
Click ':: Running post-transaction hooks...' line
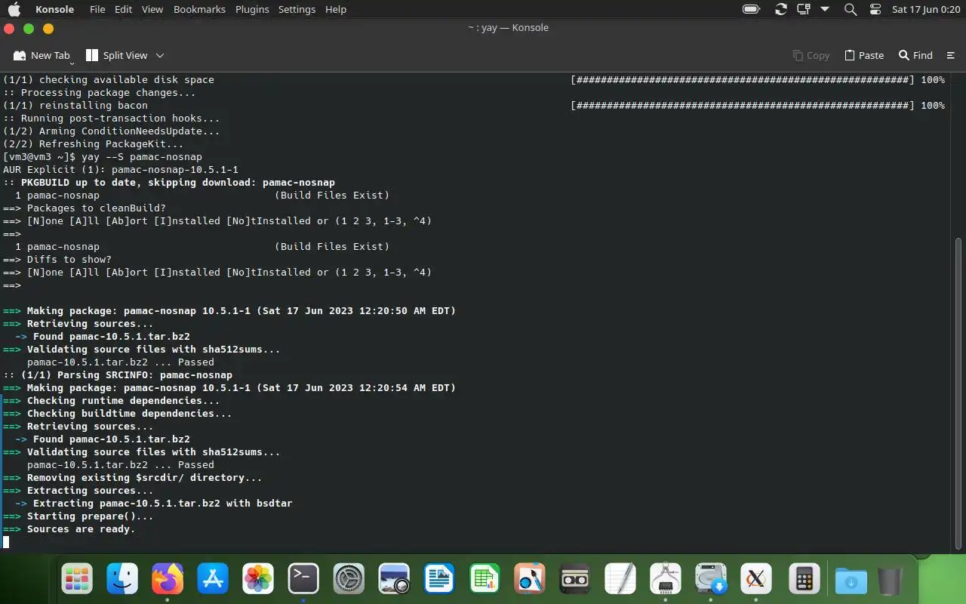pos(112,118)
